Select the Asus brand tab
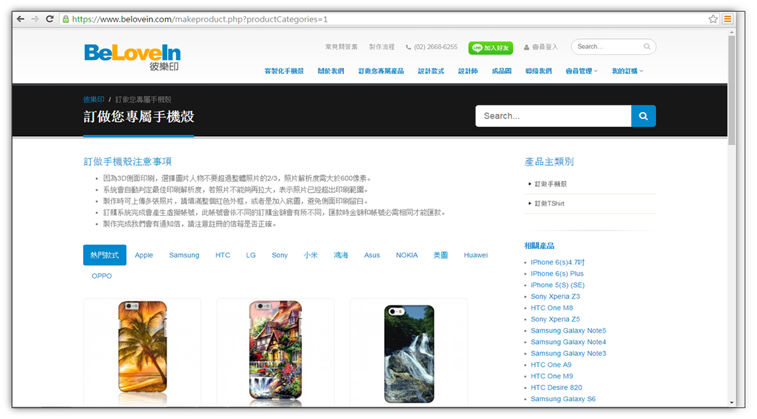757x419 pixels. tap(372, 255)
